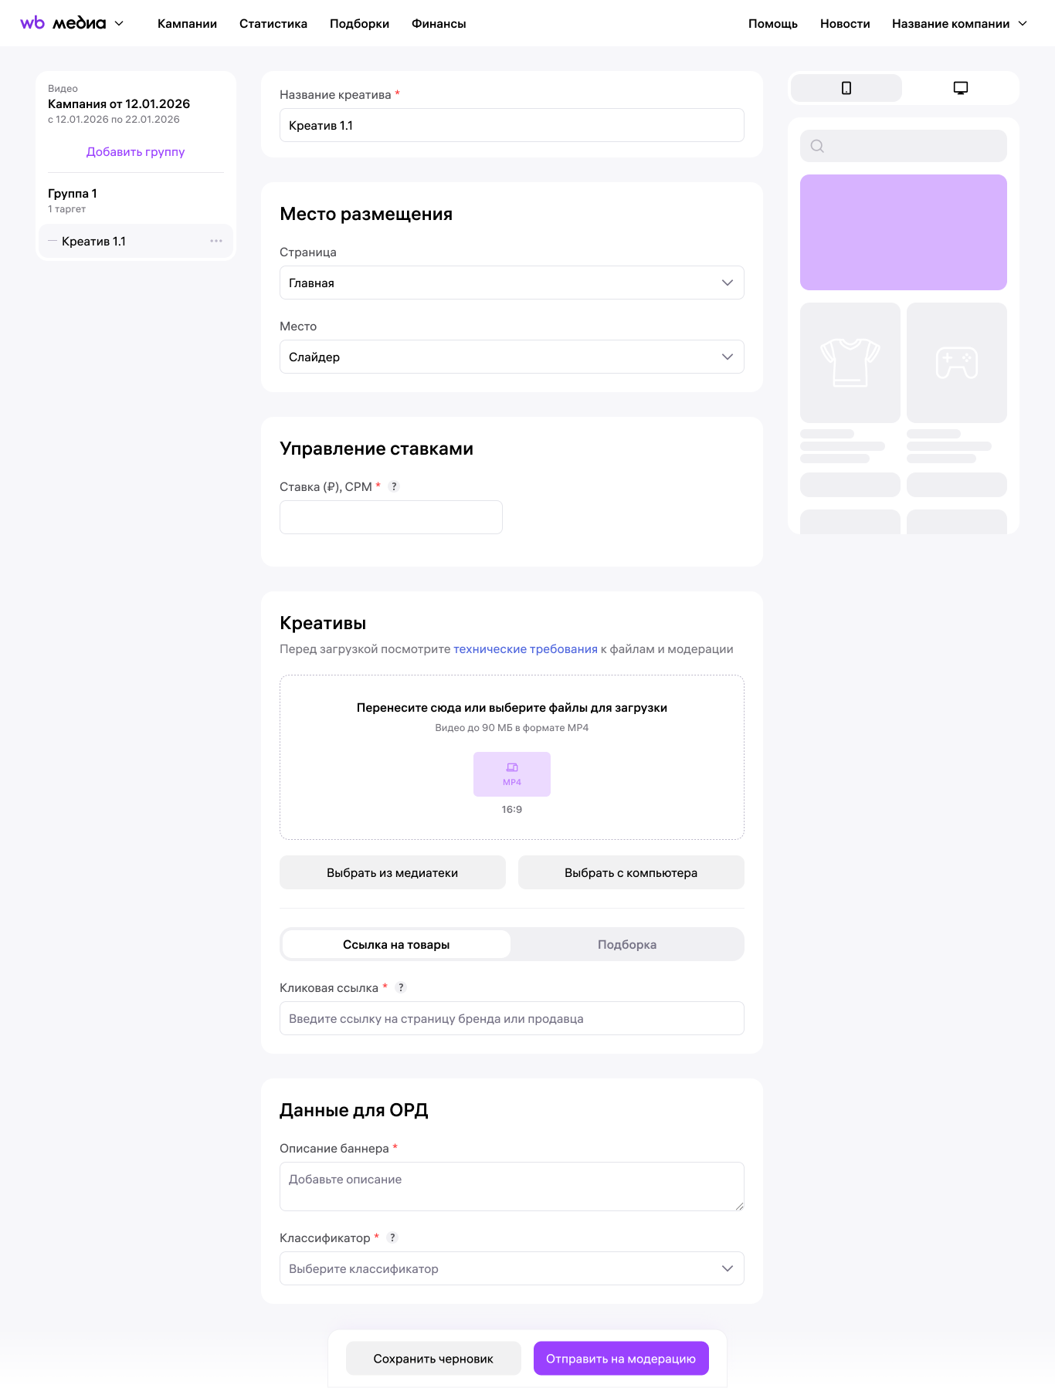Go to the Статистика menu item
This screenshot has width=1055, height=1388.
pyautogui.click(x=273, y=24)
